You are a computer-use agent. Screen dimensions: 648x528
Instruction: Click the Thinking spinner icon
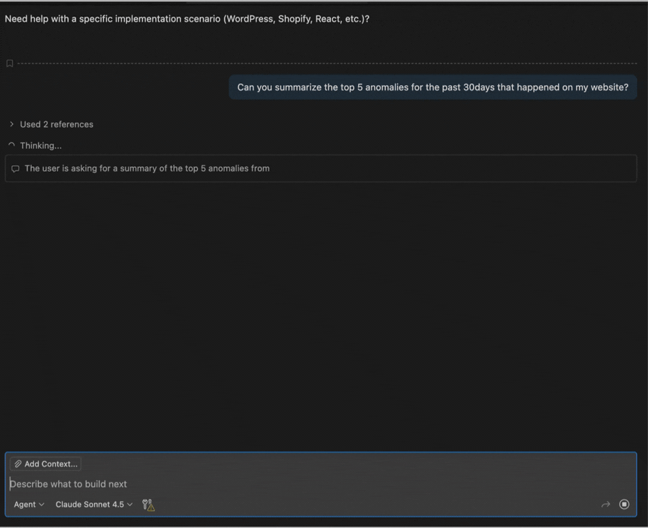click(x=11, y=145)
